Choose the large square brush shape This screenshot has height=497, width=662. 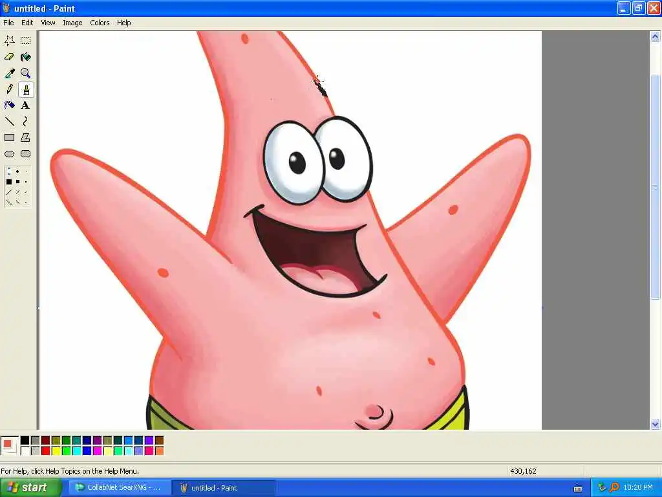click(x=9, y=182)
